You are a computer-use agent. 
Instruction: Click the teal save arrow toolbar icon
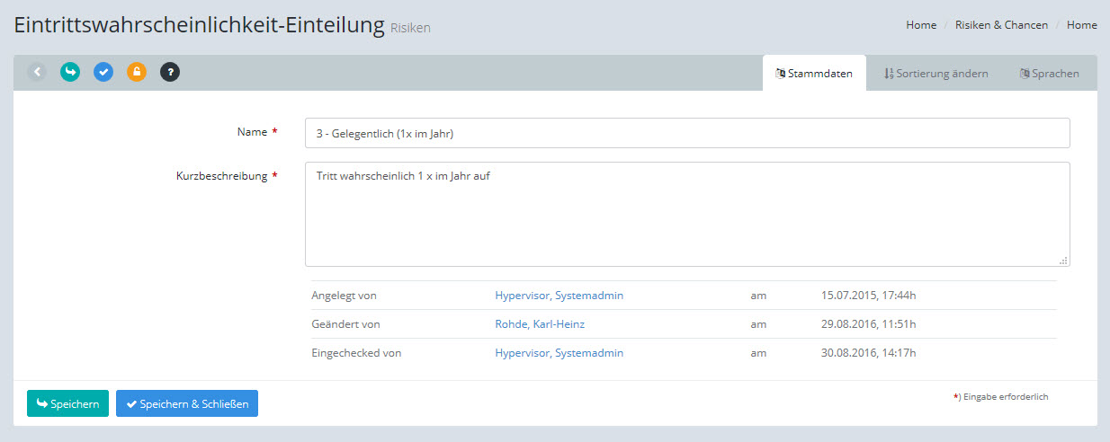click(70, 72)
